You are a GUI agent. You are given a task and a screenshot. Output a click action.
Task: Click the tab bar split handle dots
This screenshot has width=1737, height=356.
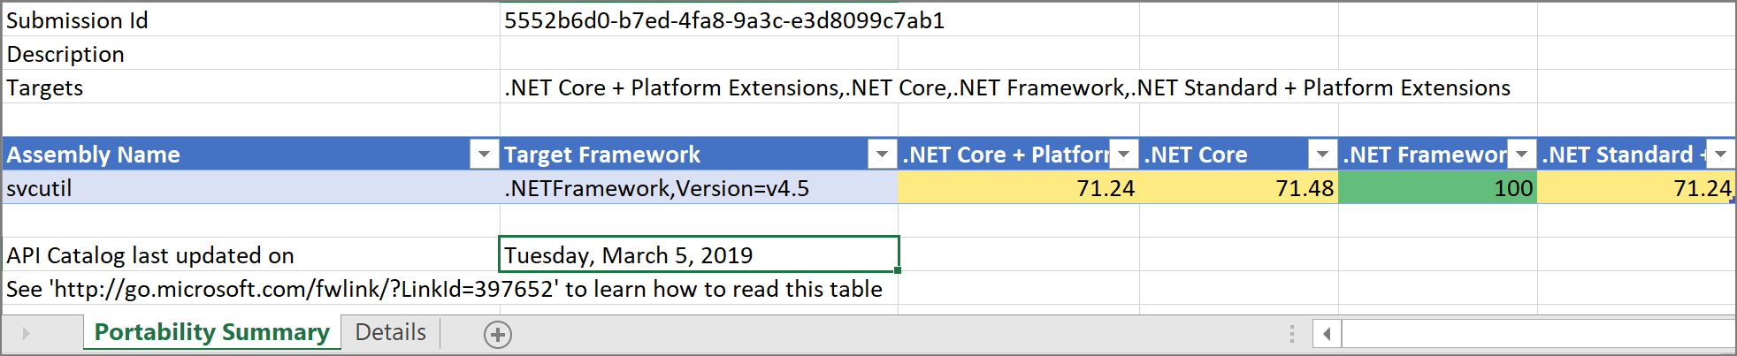pyautogui.click(x=1292, y=334)
